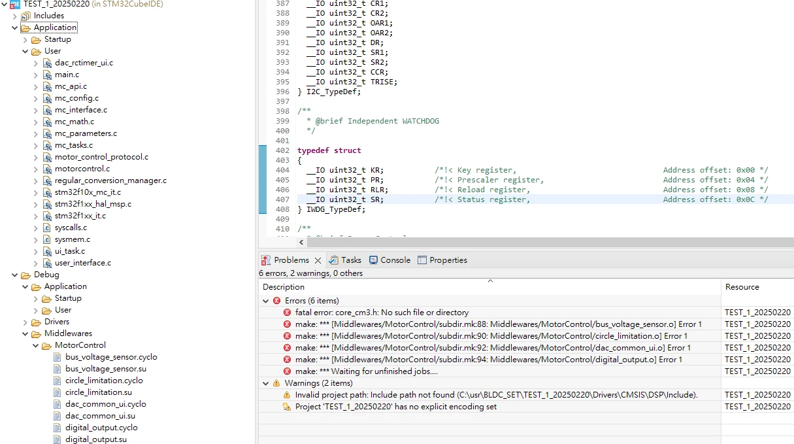The width and height of the screenshot is (794, 444).
Task: Expand the Drivers folder under Debug
Action: pos(25,322)
